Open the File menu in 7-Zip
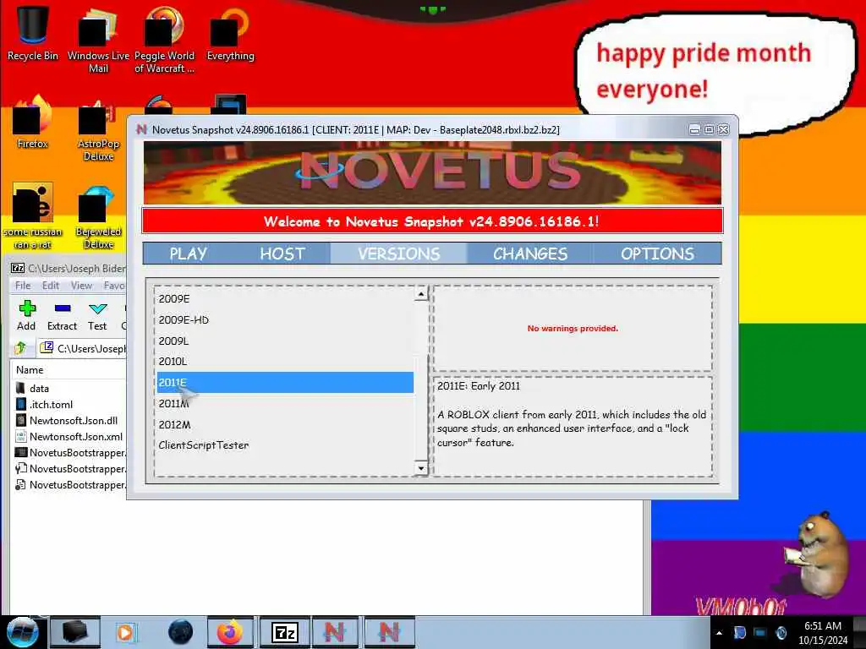The image size is (866, 649). [23, 286]
